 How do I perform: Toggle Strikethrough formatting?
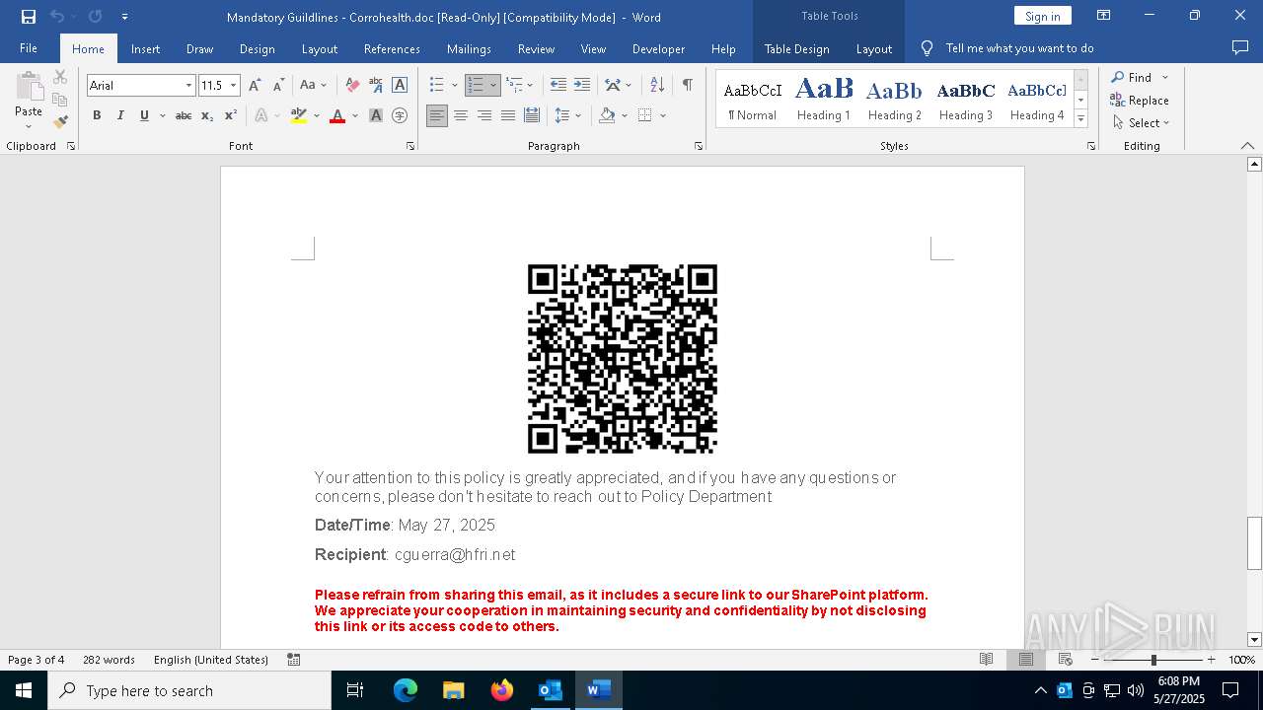coord(184,115)
